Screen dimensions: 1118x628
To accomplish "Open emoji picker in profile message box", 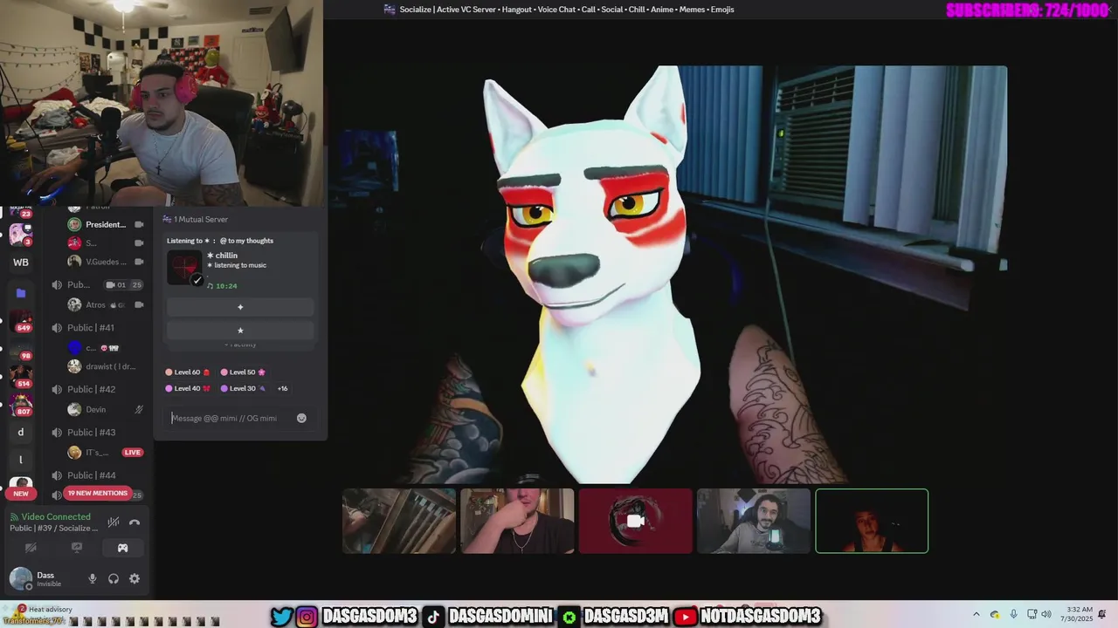I will pos(301,418).
